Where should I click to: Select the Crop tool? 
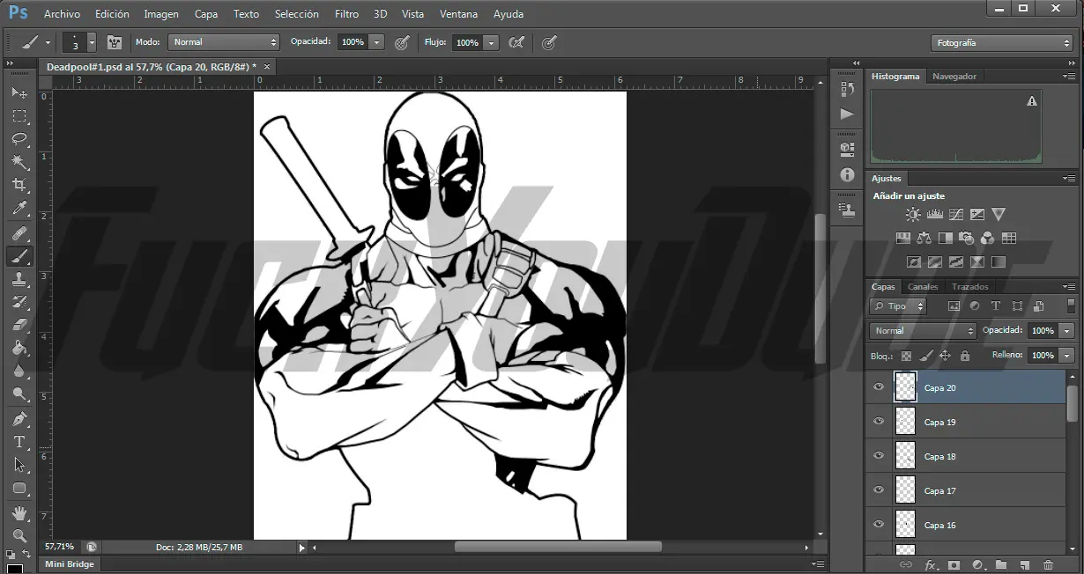click(x=19, y=185)
